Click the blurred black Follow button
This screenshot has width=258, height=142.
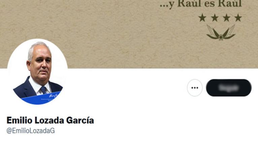[x=229, y=88]
